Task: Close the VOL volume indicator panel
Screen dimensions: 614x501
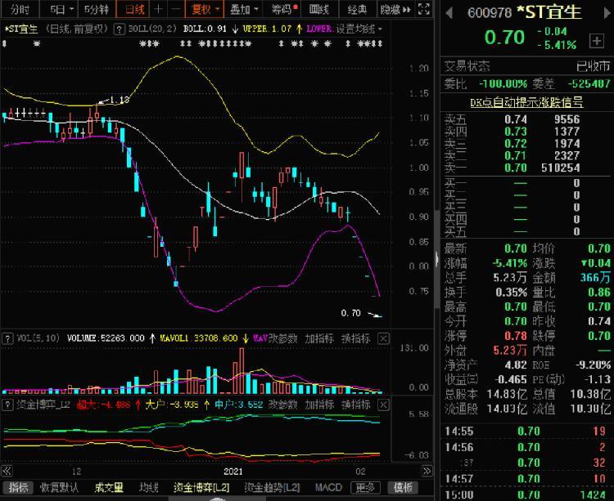Action: [x=383, y=338]
